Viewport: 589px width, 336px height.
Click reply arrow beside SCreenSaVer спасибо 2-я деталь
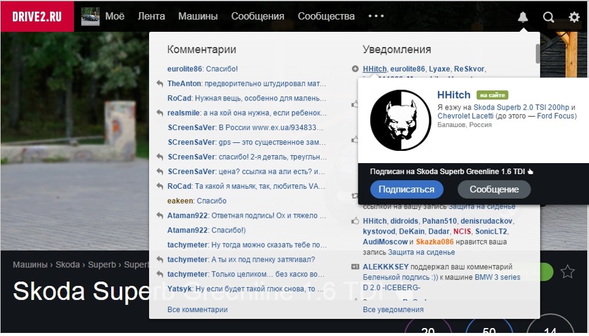[x=160, y=157]
